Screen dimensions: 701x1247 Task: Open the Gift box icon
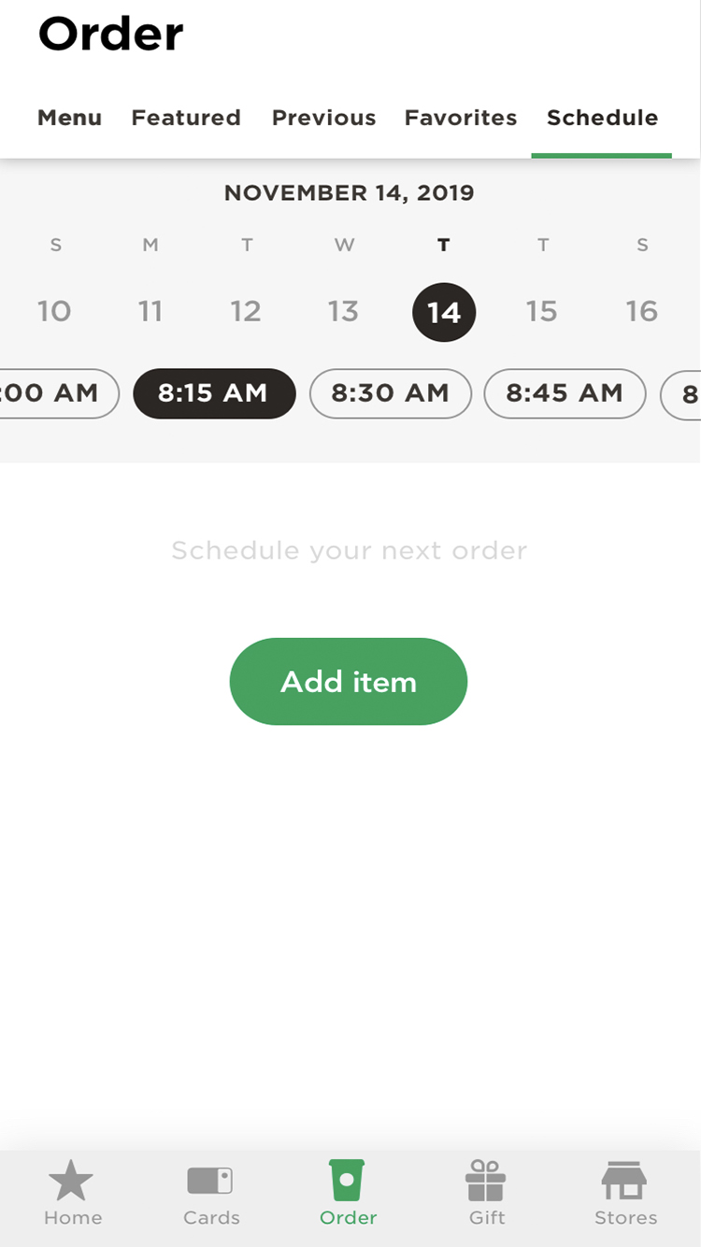(486, 1181)
